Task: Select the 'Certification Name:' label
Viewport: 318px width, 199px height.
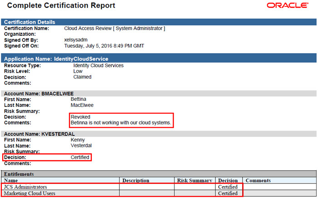Action: point(26,28)
